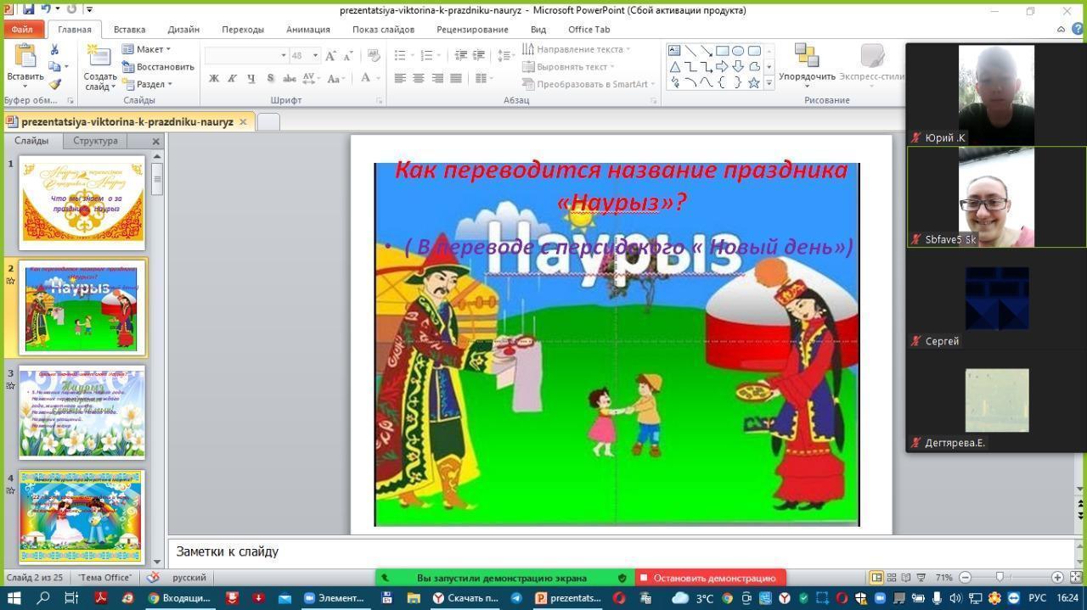The image size is (1087, 610).
Task: Select the star shape in shapes gallery
Action: [x=753, y=82]
